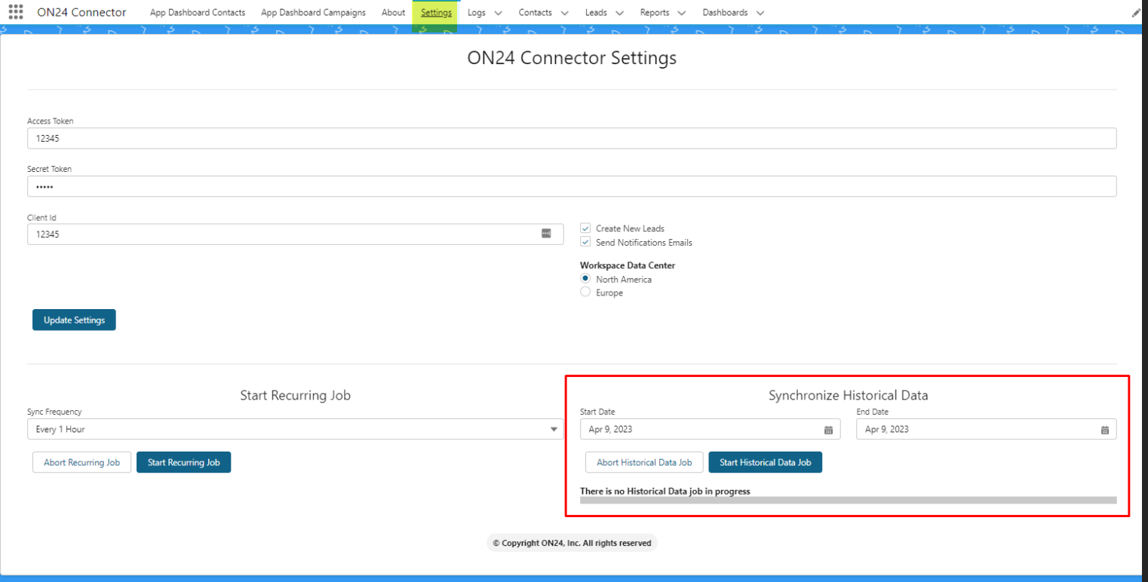
Task: Click the ON24 Connector Settings heading
Action: click(572, 58)
